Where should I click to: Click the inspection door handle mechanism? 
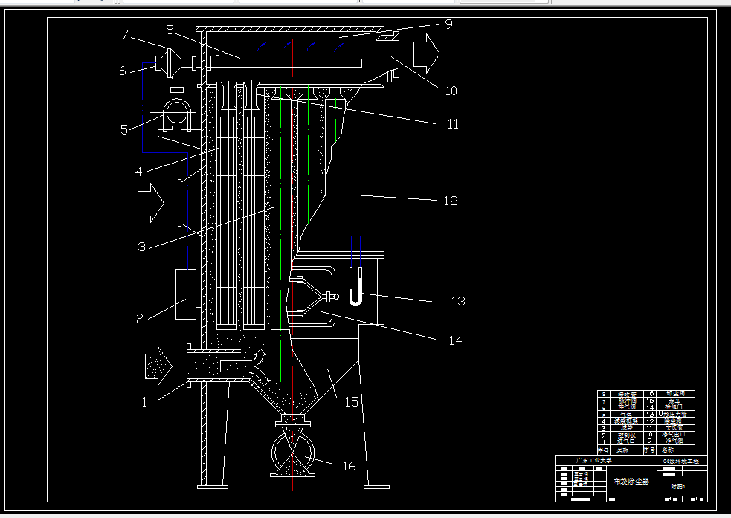[x=313, y=297]
